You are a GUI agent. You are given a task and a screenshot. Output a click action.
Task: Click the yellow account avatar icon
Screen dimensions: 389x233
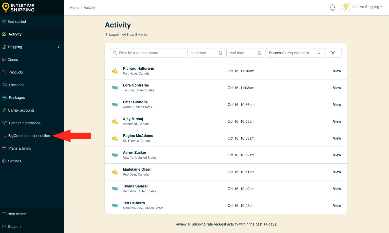(x=346, y=7)
